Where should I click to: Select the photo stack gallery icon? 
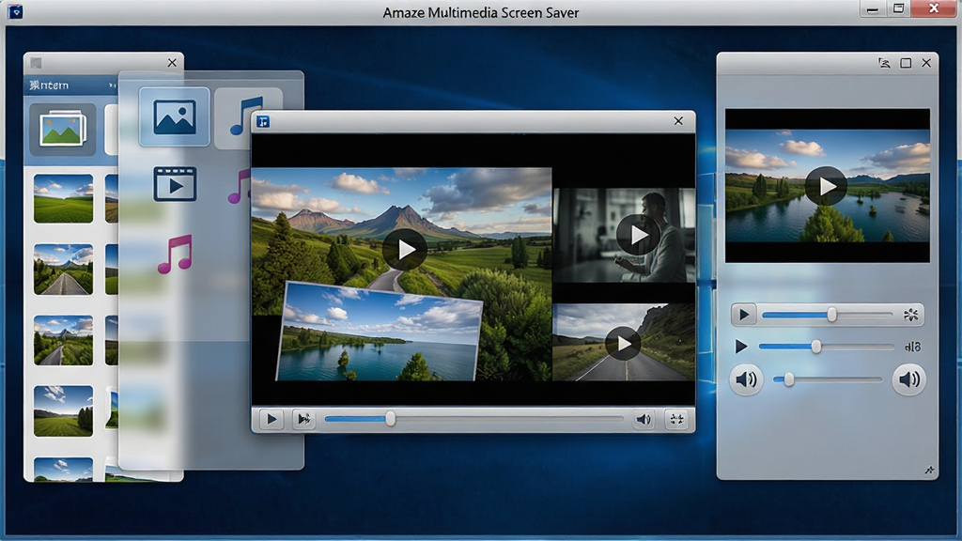[x=63, y=129]
